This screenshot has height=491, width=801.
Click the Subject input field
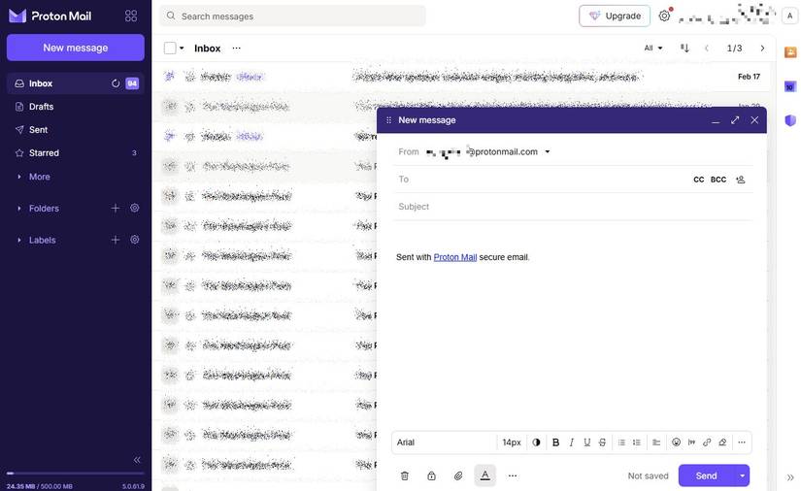[572, 207]
